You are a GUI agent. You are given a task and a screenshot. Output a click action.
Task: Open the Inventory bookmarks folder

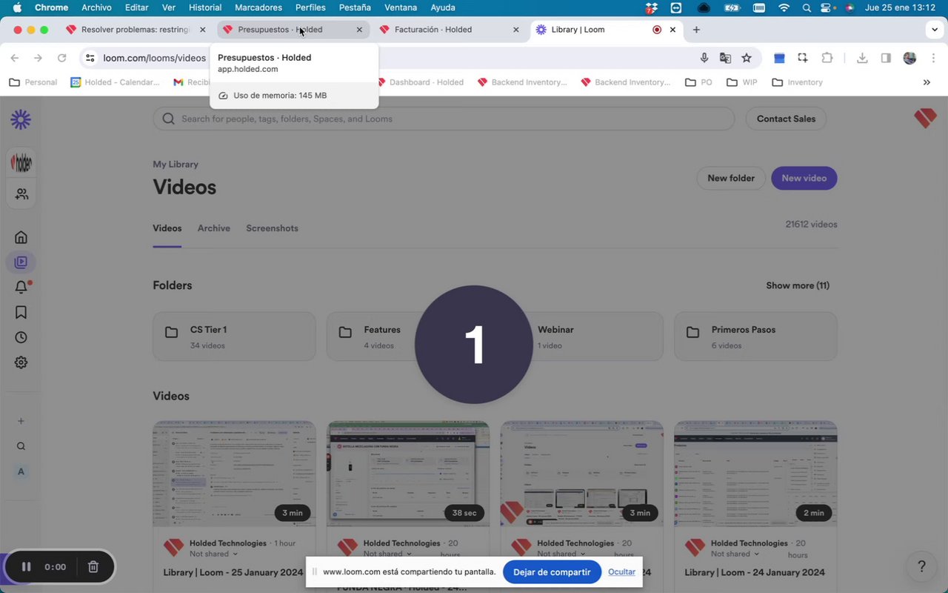(x=798, y=82)
